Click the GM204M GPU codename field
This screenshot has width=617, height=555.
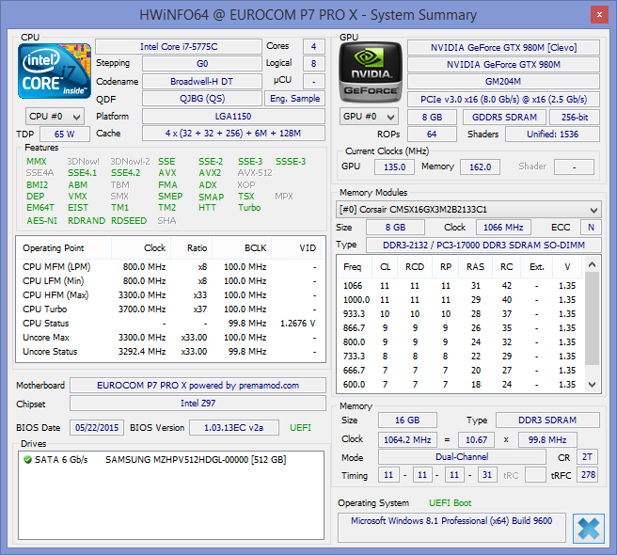coord(503,82)
